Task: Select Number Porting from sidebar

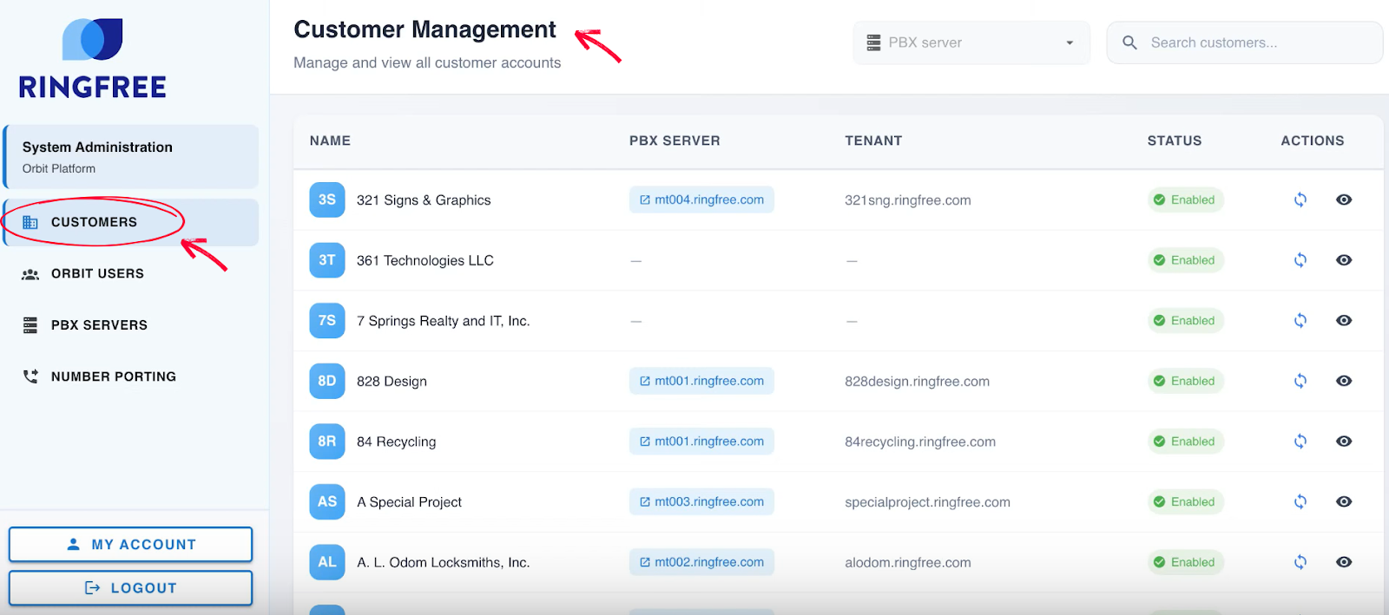Action: click(113, 376)
